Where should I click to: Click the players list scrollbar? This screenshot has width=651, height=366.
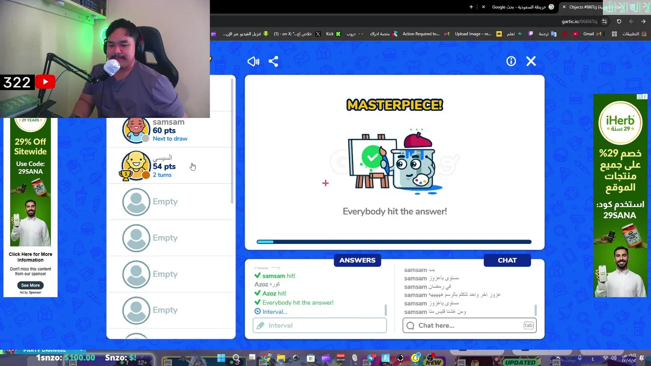click(233, 141)
